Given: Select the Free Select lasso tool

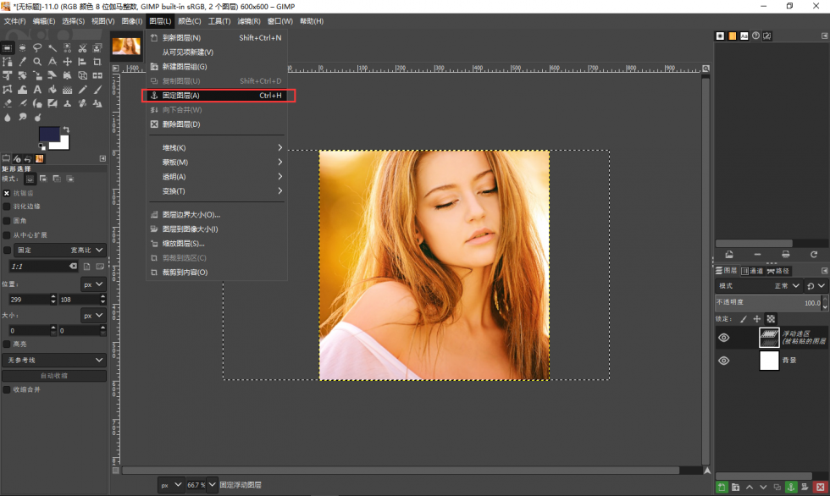Looking at the screenshot, I should pos(37,47).
